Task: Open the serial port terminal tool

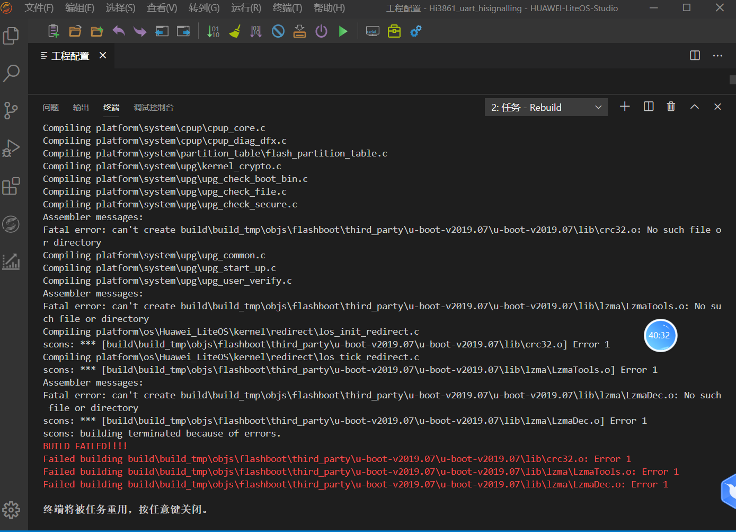Action: [x=372, y=31]
